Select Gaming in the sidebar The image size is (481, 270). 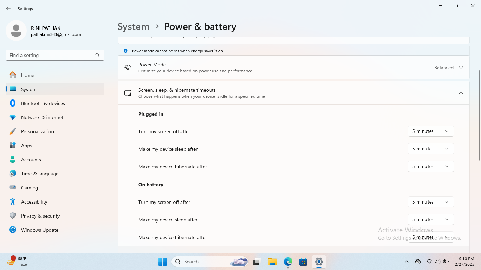[x=30, y=188]
